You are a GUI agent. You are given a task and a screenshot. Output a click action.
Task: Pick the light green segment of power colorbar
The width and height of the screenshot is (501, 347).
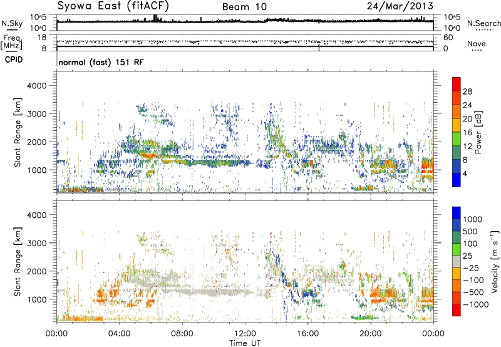coord(457,139)
